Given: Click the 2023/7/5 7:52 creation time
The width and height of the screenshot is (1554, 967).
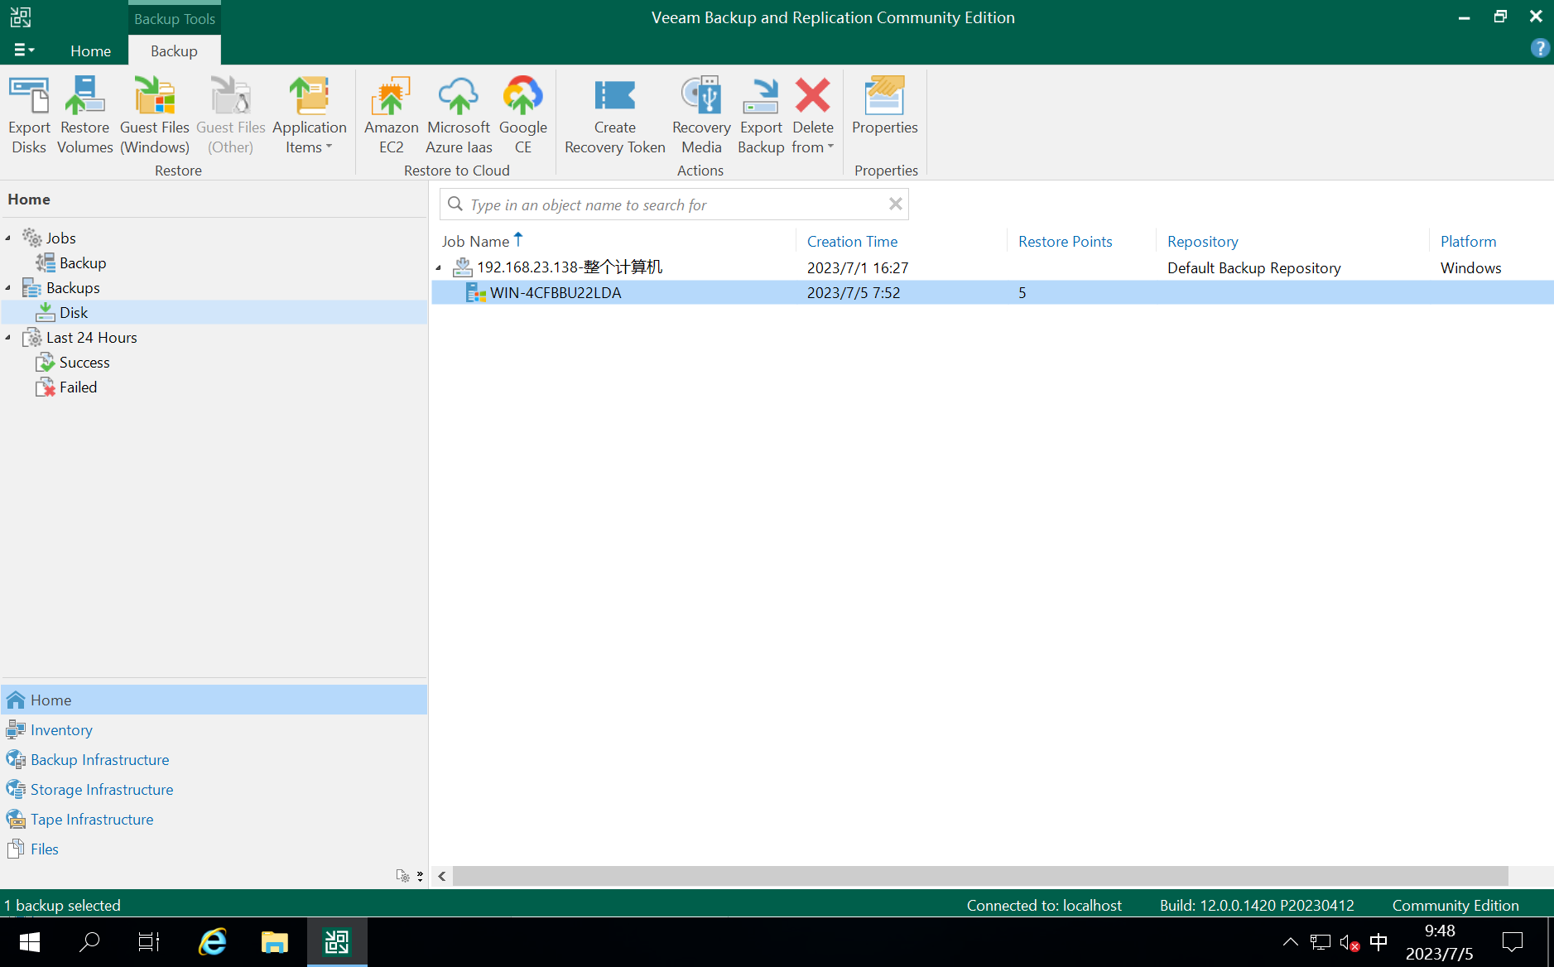Looking at the screenshot, I should (854, 292).
